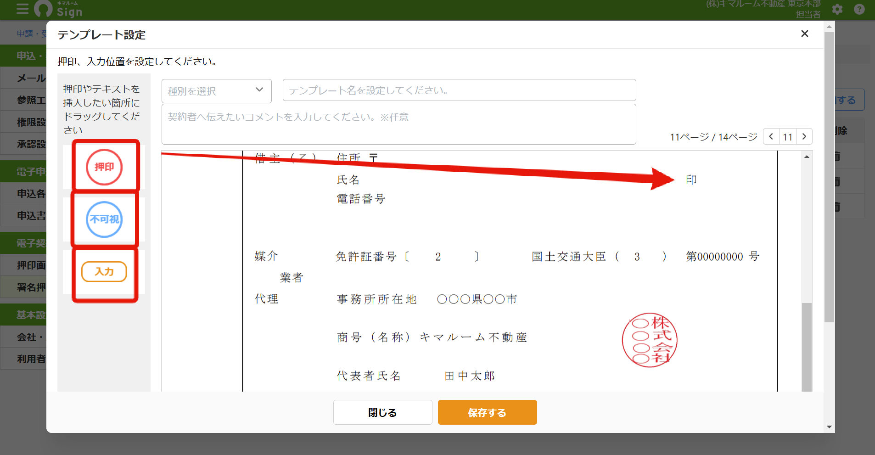Click the 保存する button
This screenshot has width=875, height=455.
click(488, 412)
